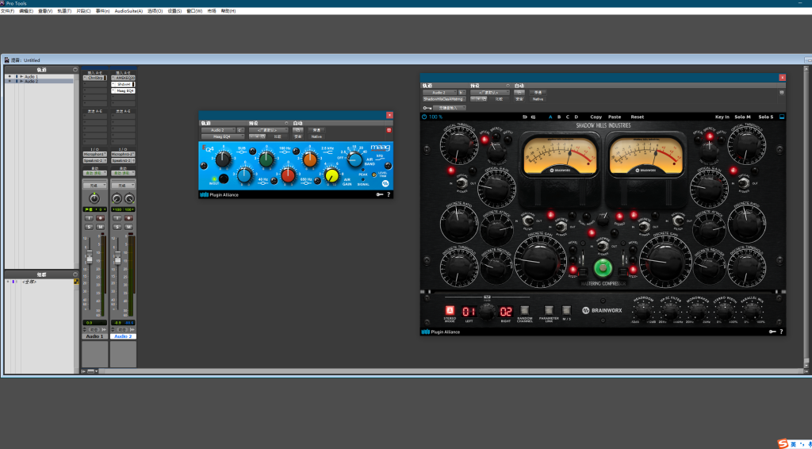The image size is (812, 449).
Task: Open the Audio 2 output path selector Speakrs1-2
Action: (123, 160)
